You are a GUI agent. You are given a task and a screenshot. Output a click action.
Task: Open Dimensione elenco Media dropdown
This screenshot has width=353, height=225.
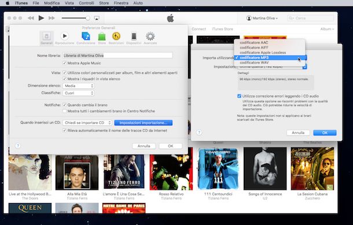(x=78, y=86)
